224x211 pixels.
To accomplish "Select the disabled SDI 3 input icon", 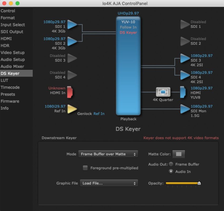I will point(72,58).
